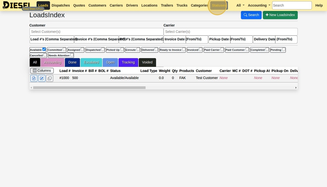Open the Columns chooser
The height and width of the screenshot is (187, 327).
point(42,71)
